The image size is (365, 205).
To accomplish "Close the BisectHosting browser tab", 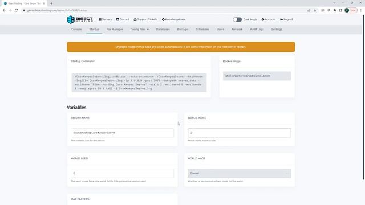I will click(x=44, y=3).
